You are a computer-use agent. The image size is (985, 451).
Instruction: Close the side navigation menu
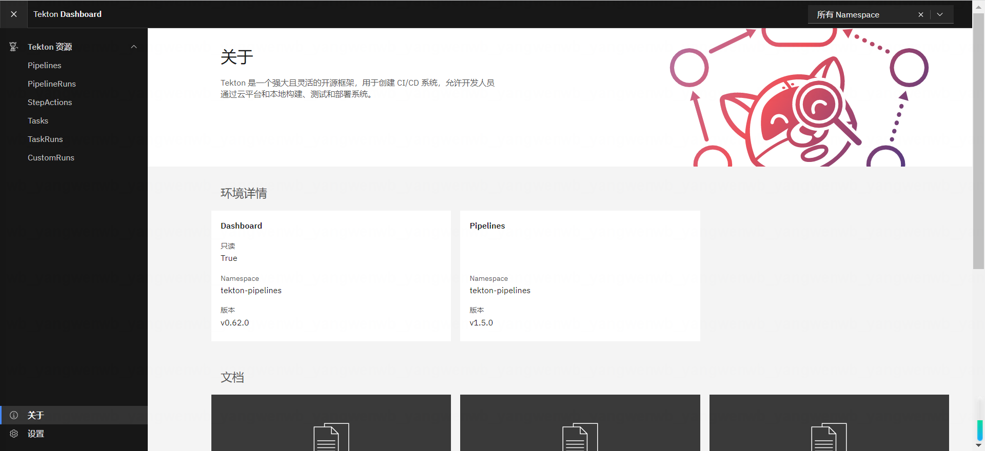pos(14,14)
